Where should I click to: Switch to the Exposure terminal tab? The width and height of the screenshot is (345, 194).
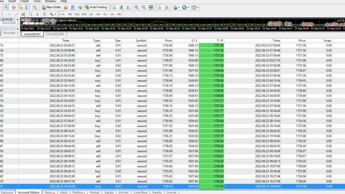[7, 192]
